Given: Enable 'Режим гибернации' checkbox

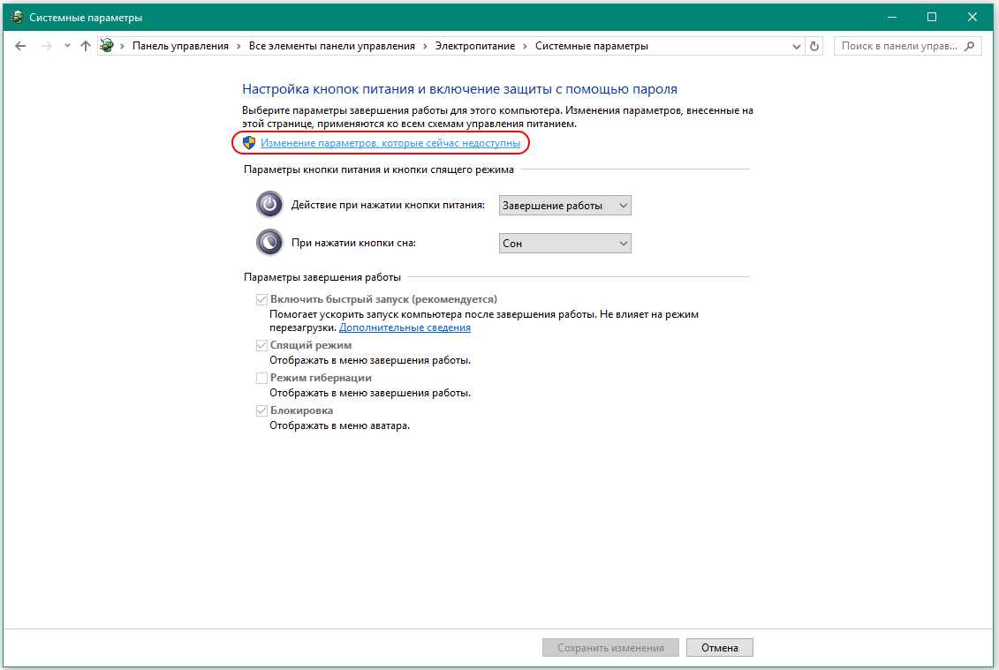Looking at the screenshot, I should click(261, 378).
